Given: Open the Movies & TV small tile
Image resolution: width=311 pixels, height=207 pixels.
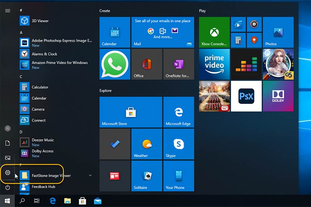Looking at the screenshot, I should pyautogui.click(x=238, y=24).
